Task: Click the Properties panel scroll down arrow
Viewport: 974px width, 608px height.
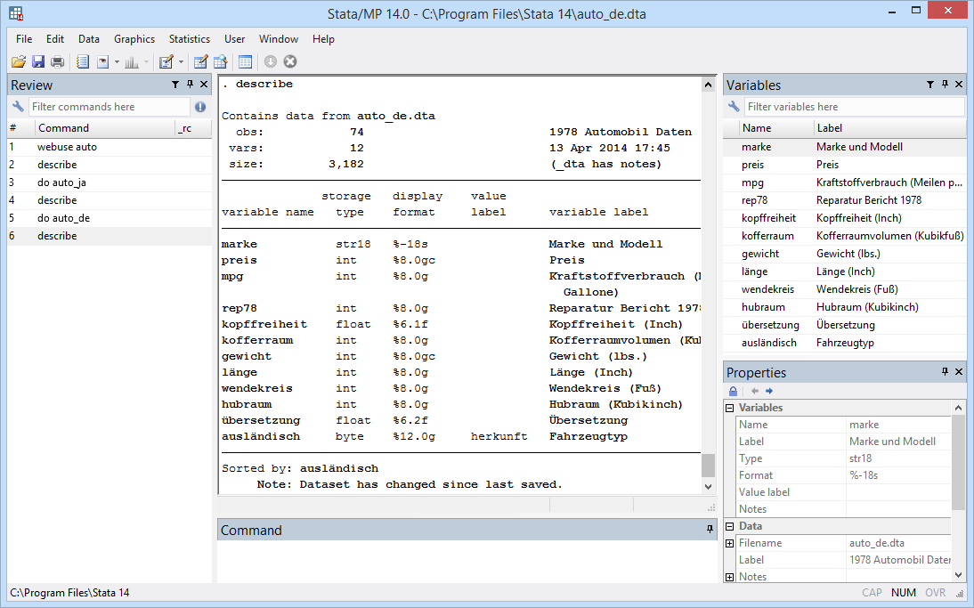Action: (958, 575)
